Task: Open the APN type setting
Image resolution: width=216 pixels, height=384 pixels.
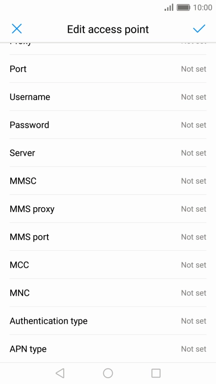Action: 108,349
